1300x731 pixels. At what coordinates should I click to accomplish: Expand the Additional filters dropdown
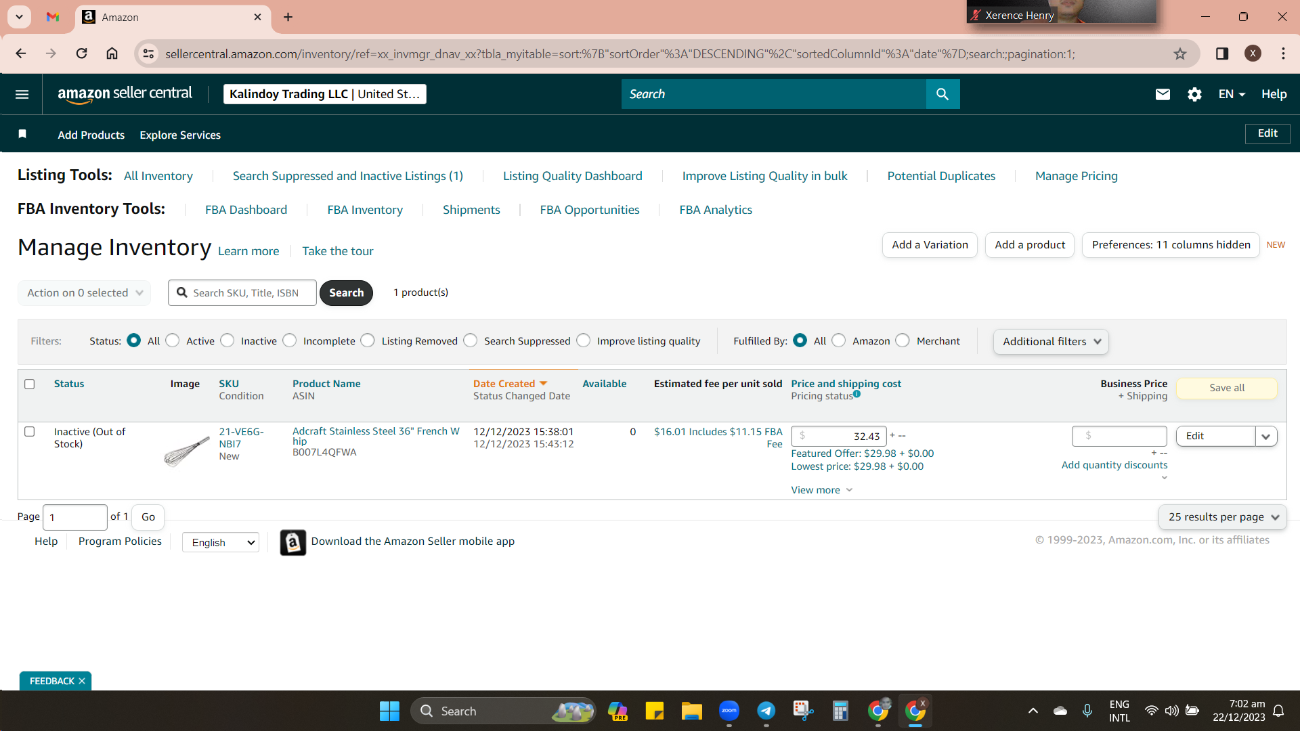pos(1051,342)
